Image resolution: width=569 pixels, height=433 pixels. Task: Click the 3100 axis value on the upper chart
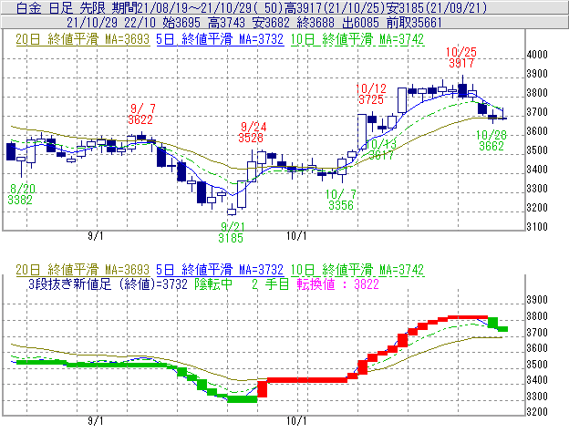537,227
